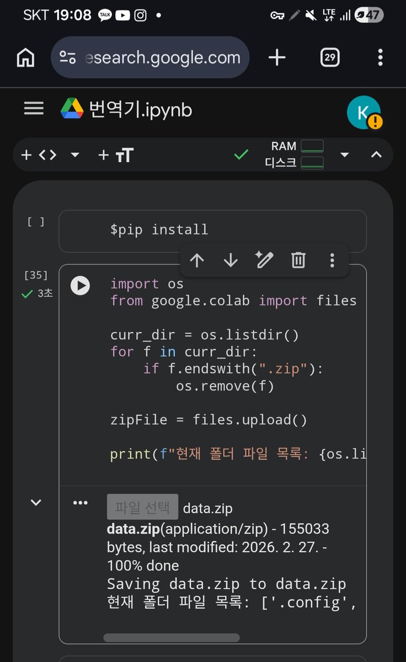Click the bold data.zip file name
The height and width of the screenshot is (662, 406).
click(x=133, y=528)
